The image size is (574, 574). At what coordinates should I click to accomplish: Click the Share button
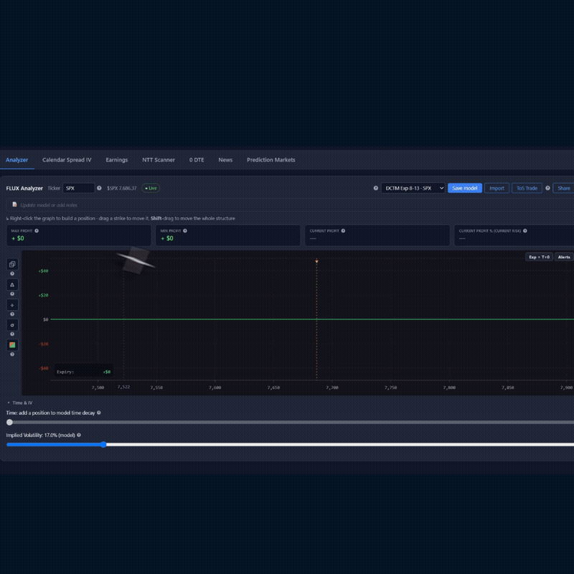563,188
